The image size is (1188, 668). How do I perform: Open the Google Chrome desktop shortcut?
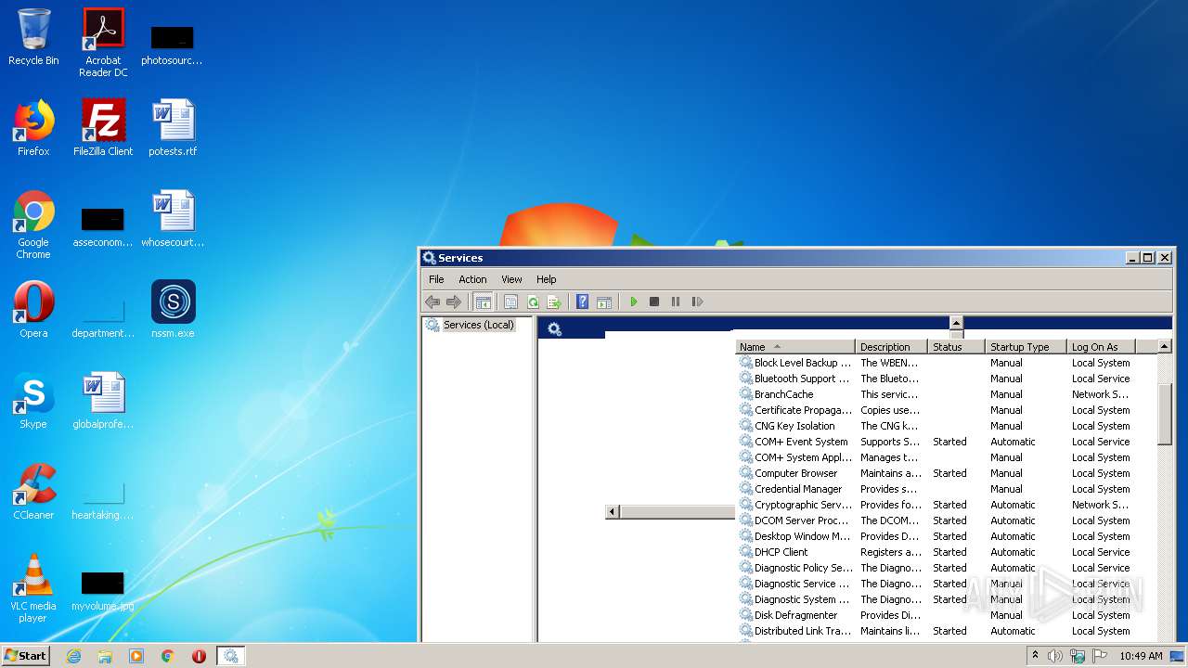point(33,225)
